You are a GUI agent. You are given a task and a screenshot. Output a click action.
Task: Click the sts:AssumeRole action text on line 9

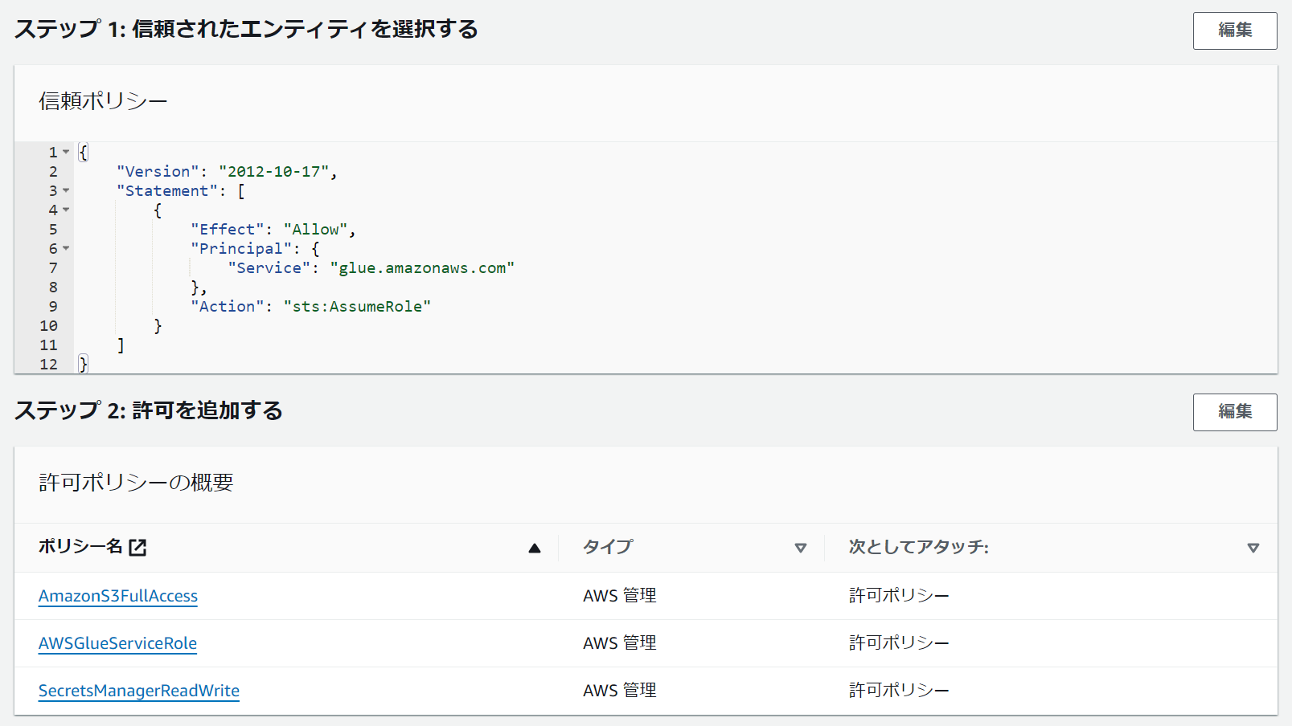point(357,306)
